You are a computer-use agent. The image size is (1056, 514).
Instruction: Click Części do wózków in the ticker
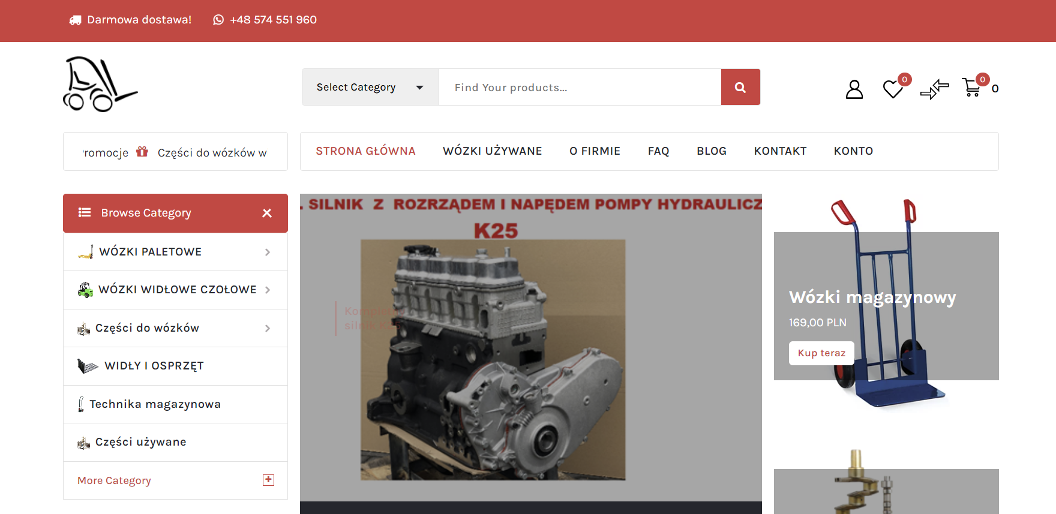pyautogui.click(x=212, y=153)
